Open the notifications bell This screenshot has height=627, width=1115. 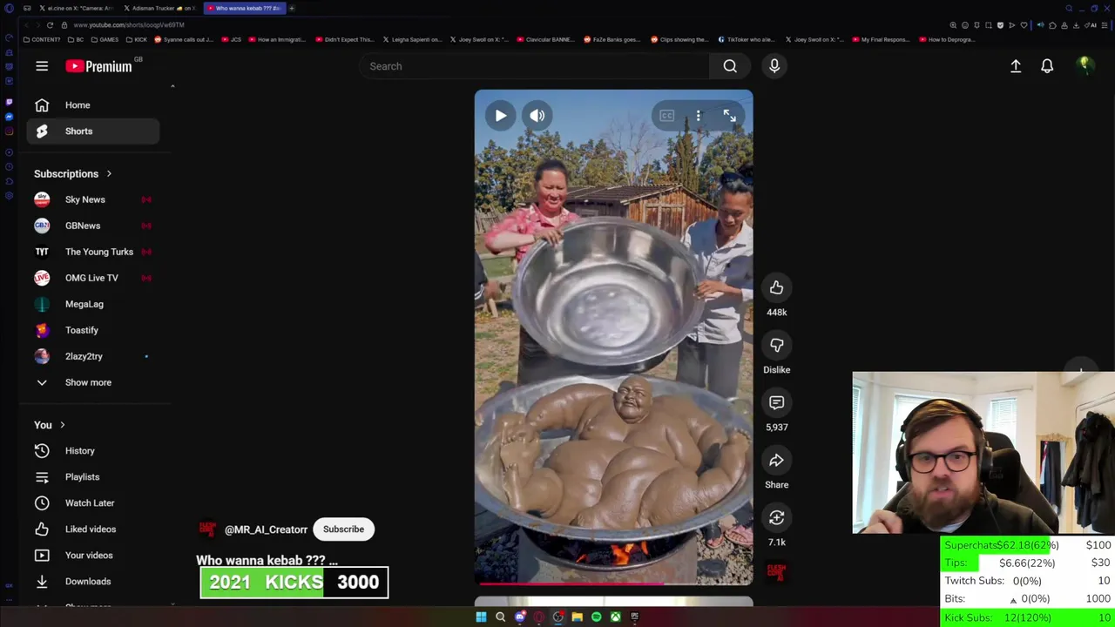point(1047,66)
